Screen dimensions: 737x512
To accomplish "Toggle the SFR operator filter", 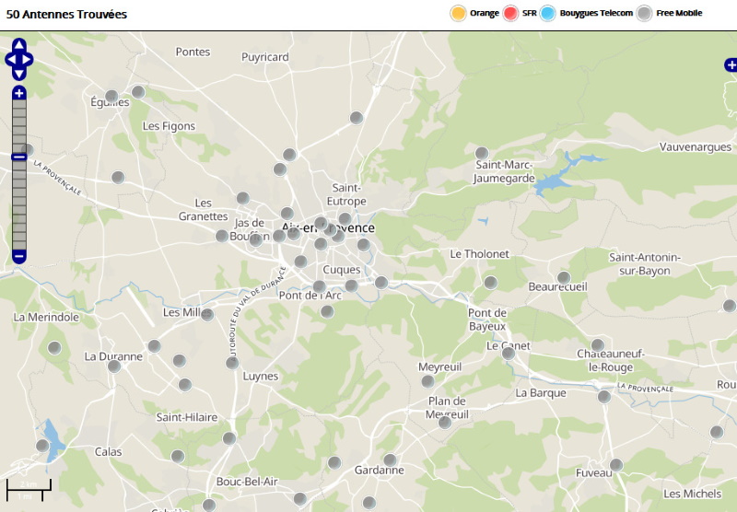I will click(x=511, y=13).
